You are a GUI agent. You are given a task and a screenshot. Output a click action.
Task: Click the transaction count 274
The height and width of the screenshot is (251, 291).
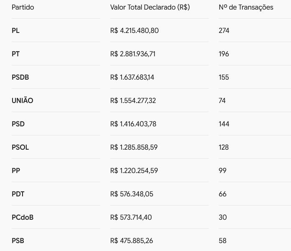click(x=224, y=30)
